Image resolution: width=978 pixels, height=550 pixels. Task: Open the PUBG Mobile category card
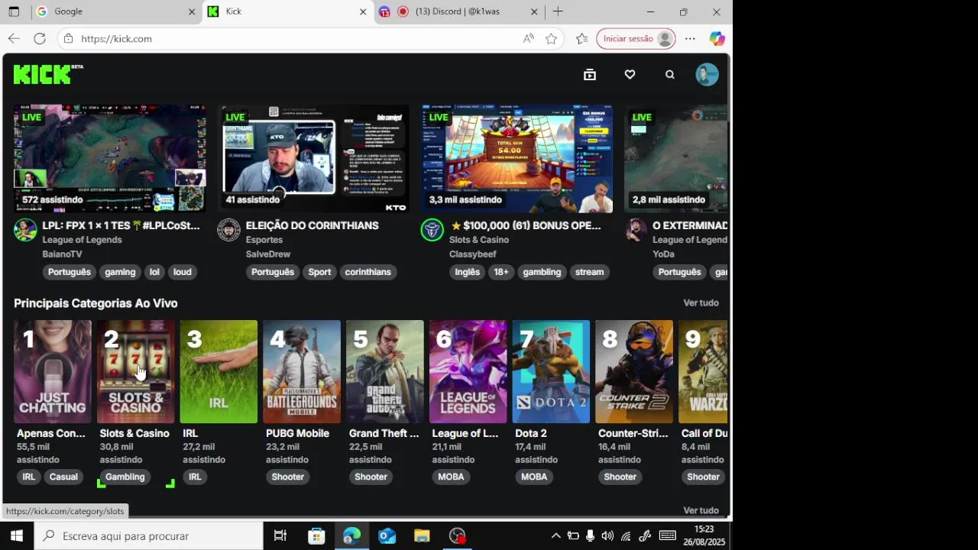coord(302,371)
